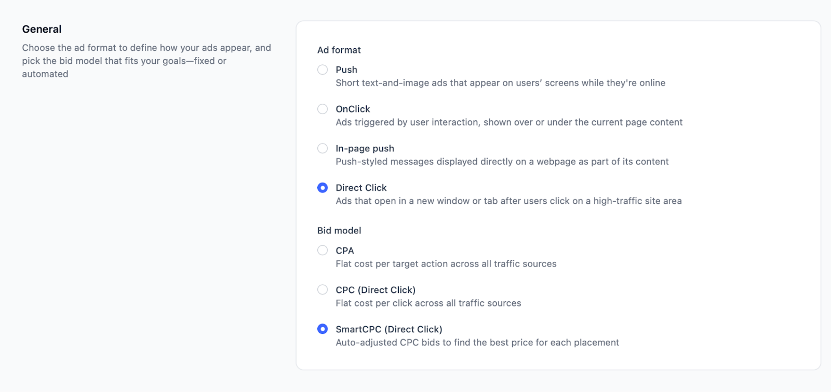
Task: Click the SmartCPC (Direct Click) radio circle
Action: pyautogui.click(x=323, y=329)
